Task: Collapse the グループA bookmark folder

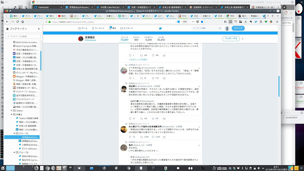Action: point(14,133)
